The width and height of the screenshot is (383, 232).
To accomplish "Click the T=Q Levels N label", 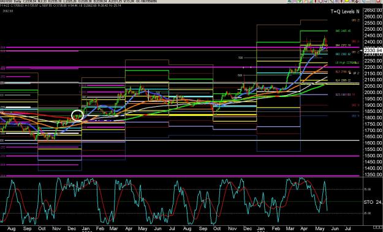I will [x=345, y=12].
